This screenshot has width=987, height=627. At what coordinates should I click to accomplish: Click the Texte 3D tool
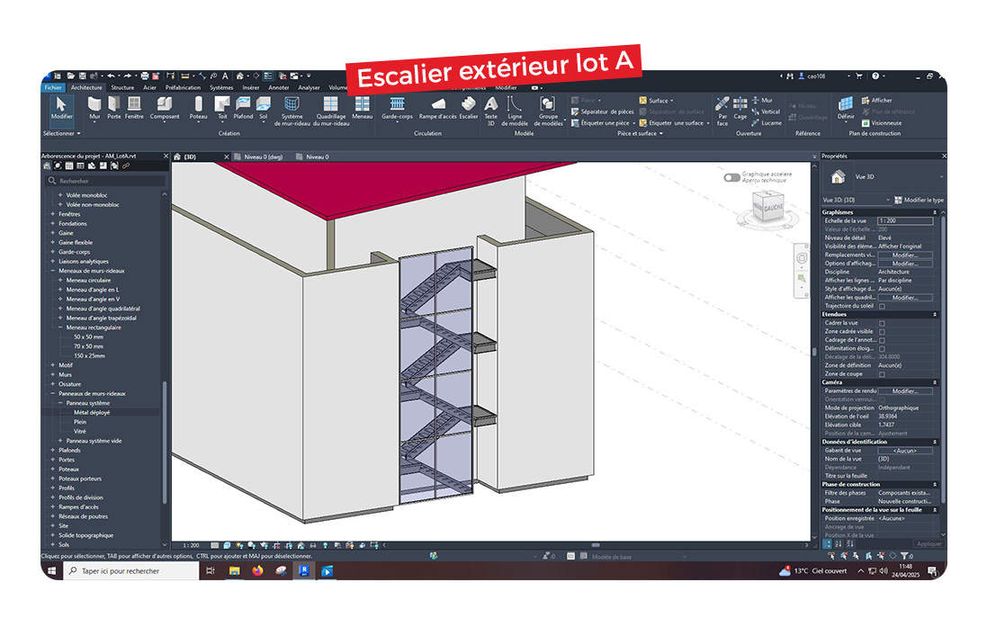[491, 112]
